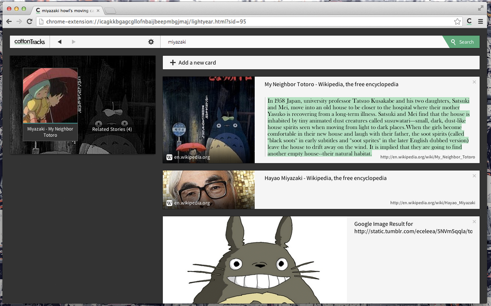Open the settings gear in cottonTracks bar

151,42
